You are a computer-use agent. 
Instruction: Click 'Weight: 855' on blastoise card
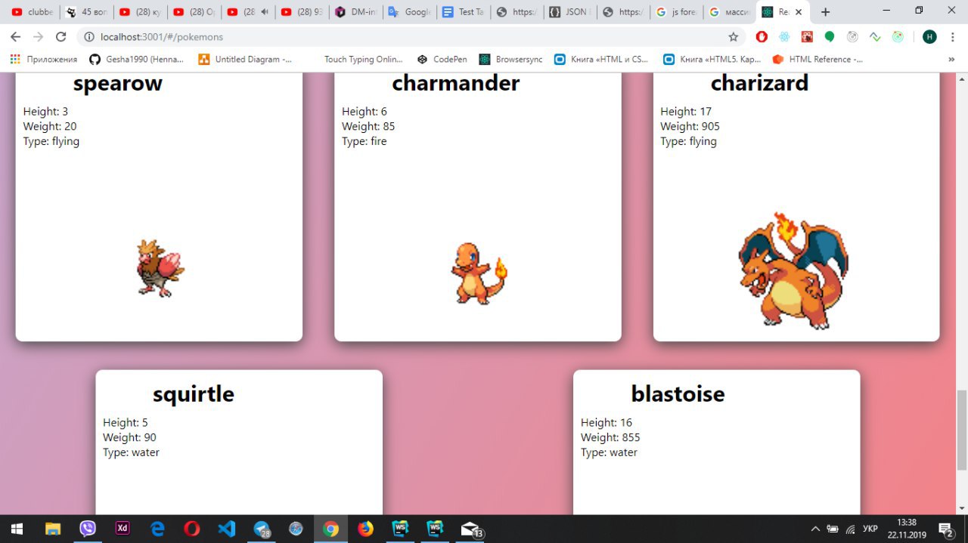[610, 437]
